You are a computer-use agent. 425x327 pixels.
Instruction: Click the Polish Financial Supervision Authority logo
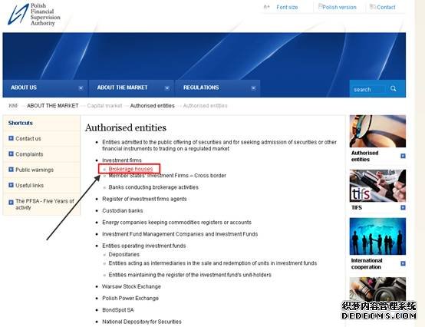(x=35, y=15)
